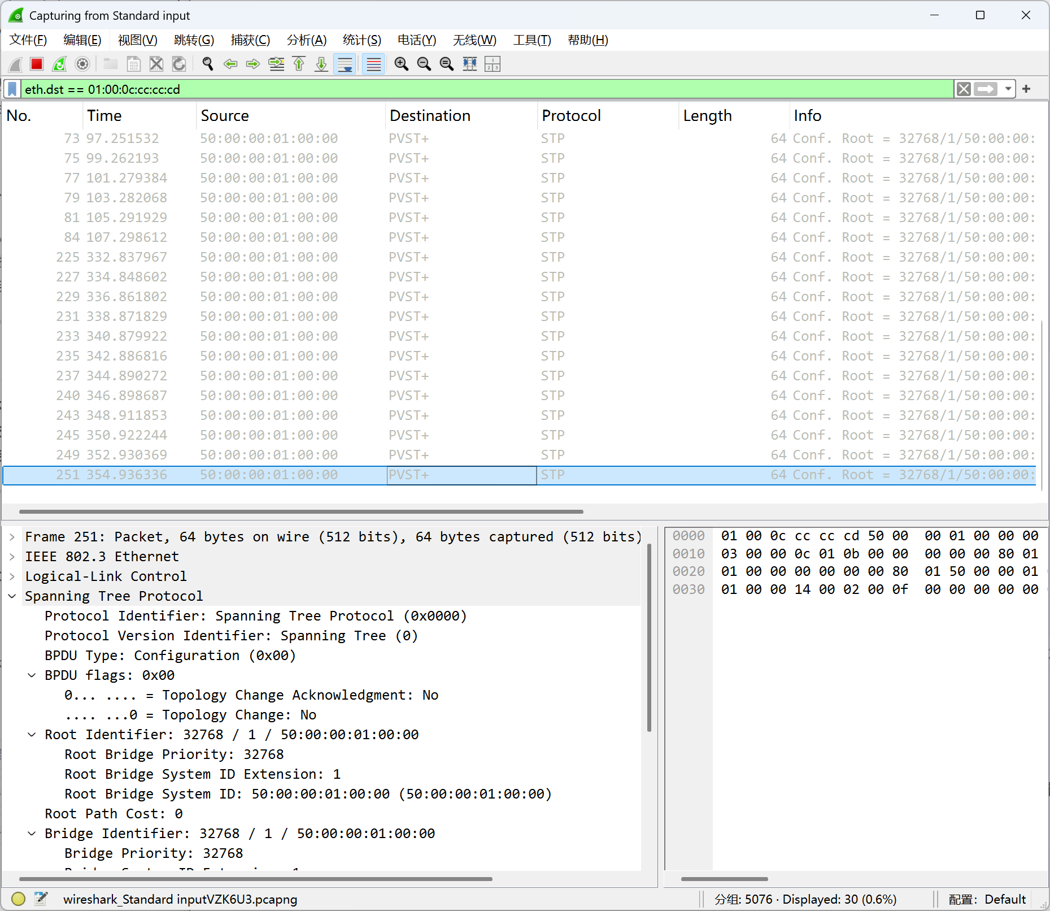Open the 文件(F) menu
This screenshot has height=911, width=1050.
[28, 40]
